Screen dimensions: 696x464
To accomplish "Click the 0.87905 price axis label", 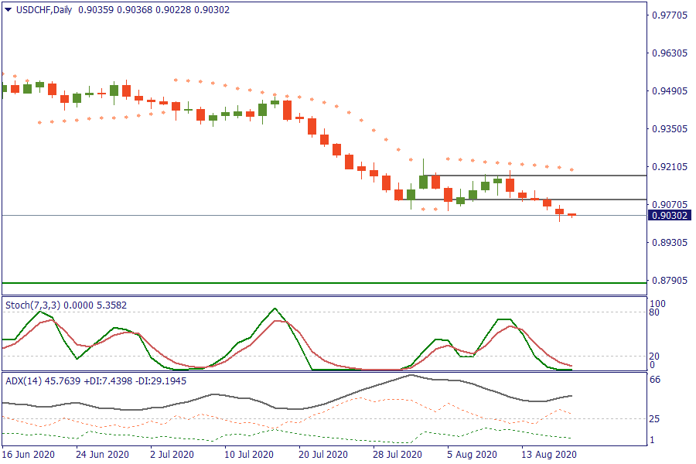I will point(670,281).
